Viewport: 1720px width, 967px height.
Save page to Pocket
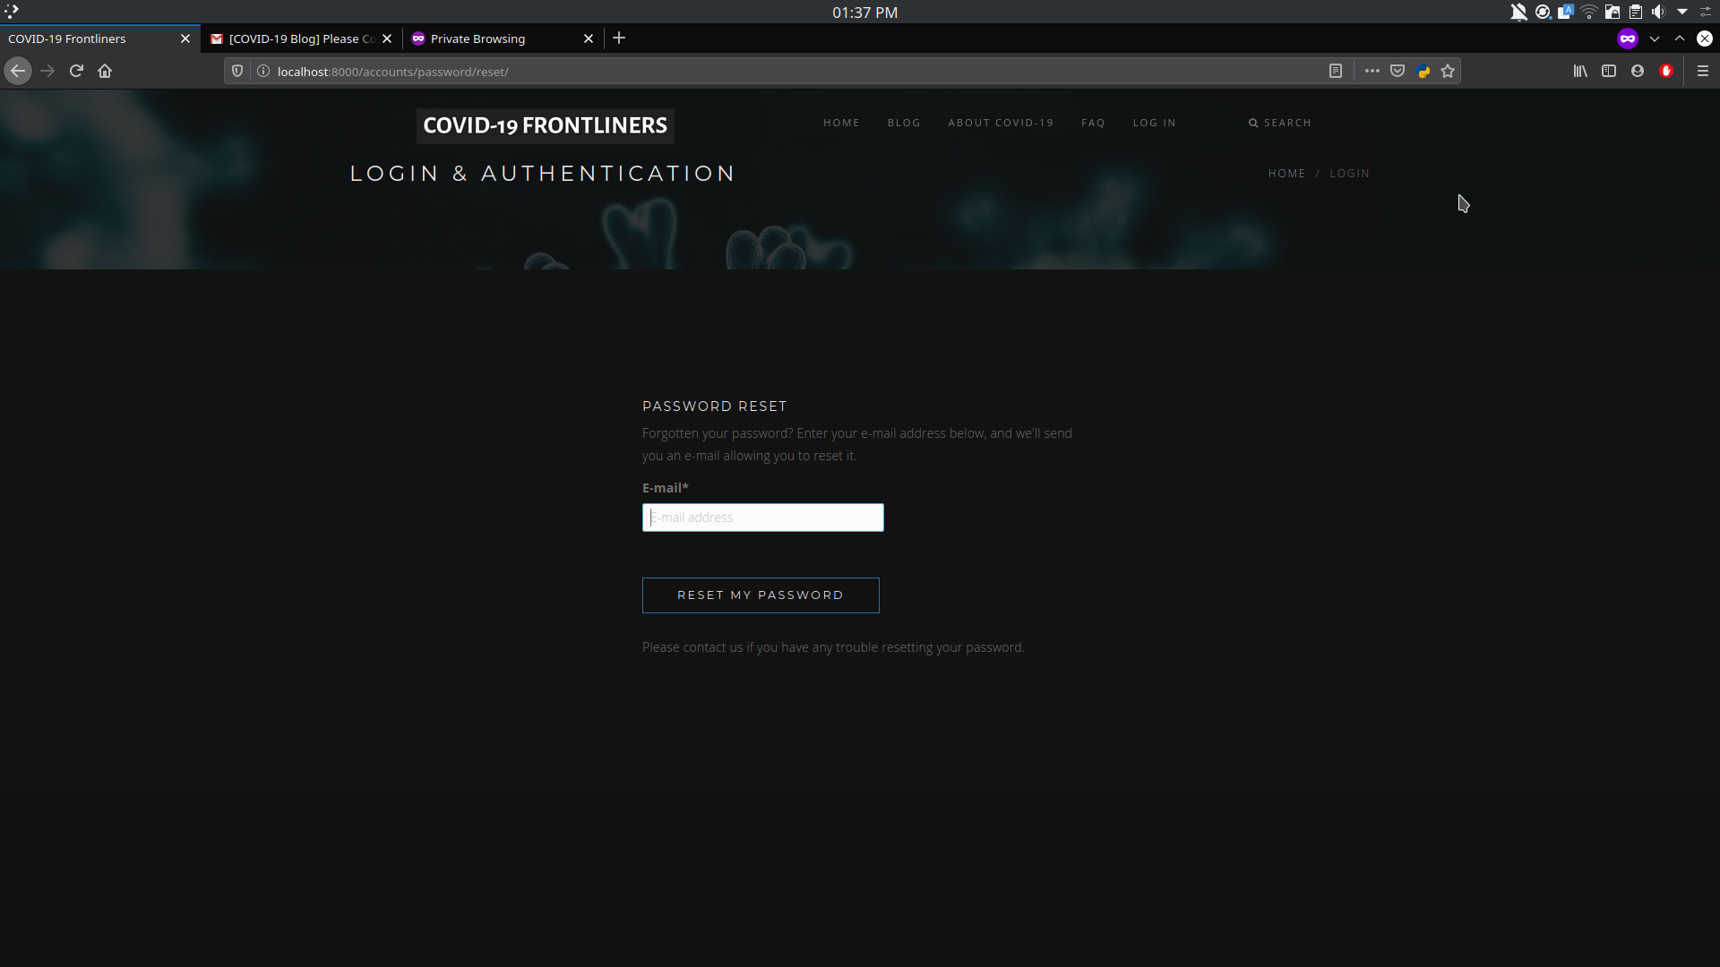[x=1397, y=71]
